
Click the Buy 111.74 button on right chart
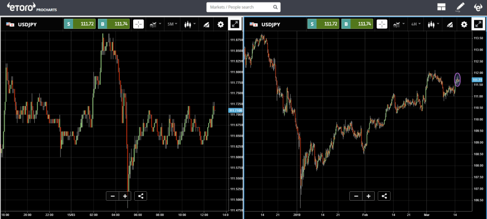coord(357,24)
